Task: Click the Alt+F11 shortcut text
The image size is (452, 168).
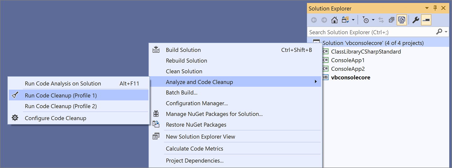Action: [129, 83]
